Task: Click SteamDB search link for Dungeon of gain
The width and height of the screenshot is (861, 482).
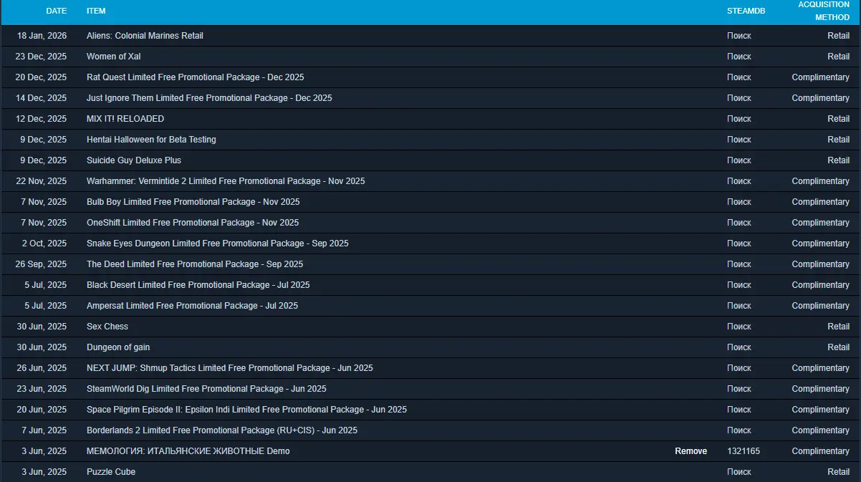Action: point(739,347)
